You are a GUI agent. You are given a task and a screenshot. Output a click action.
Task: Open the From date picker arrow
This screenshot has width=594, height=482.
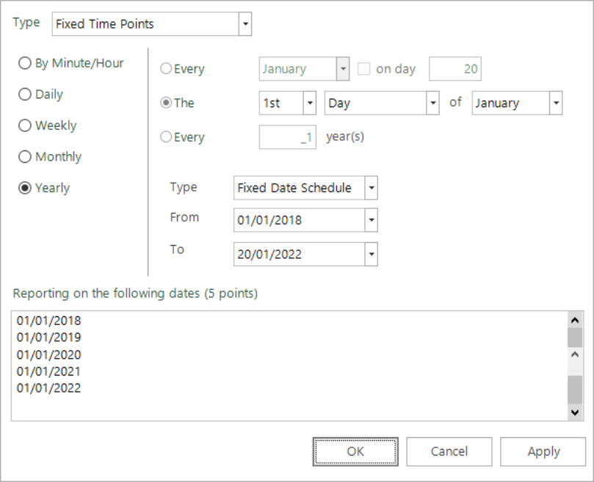click(372, 220)
